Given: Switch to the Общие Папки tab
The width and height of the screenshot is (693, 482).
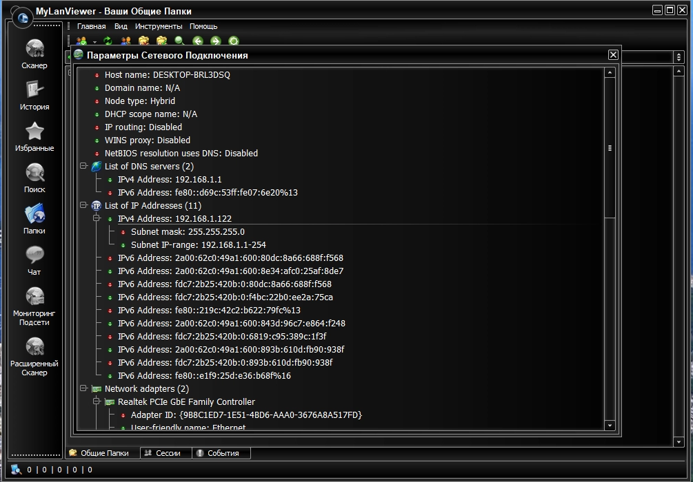Looking at the screenshot, I should pos(103,453).
